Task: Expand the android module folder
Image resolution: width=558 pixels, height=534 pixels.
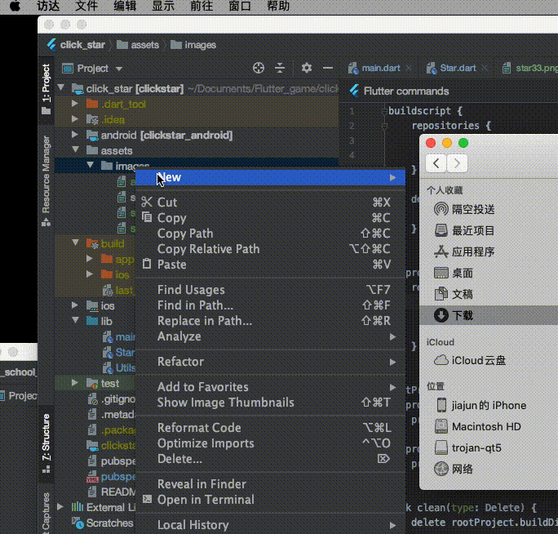Action: pyautogui.click(x=75, y=135)
